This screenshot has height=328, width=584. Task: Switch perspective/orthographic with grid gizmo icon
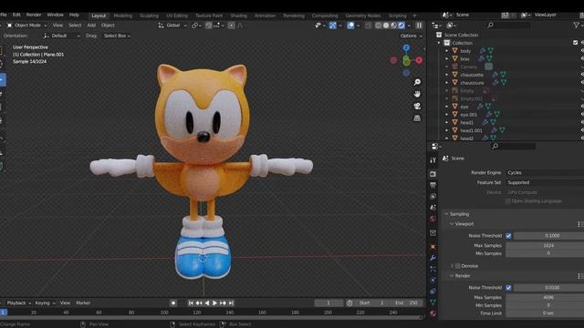(x=417, y=118)
